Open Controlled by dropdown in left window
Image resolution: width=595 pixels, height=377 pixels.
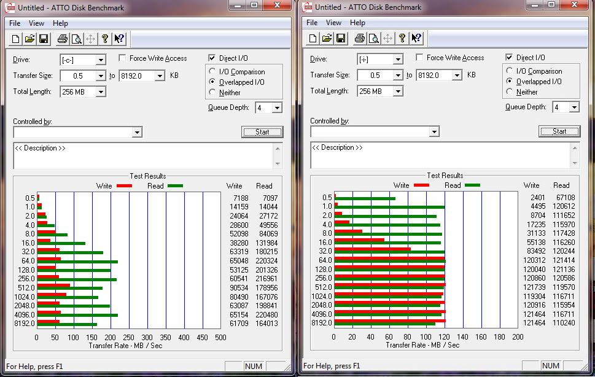(137, 132)
